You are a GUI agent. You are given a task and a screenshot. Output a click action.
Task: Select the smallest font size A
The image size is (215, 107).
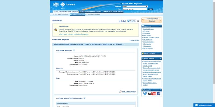[120, 21]
